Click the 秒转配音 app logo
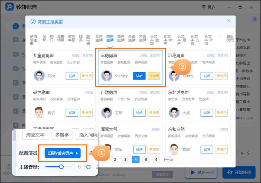Viewport: 261px width, 183px height. (x=9, y=7)
